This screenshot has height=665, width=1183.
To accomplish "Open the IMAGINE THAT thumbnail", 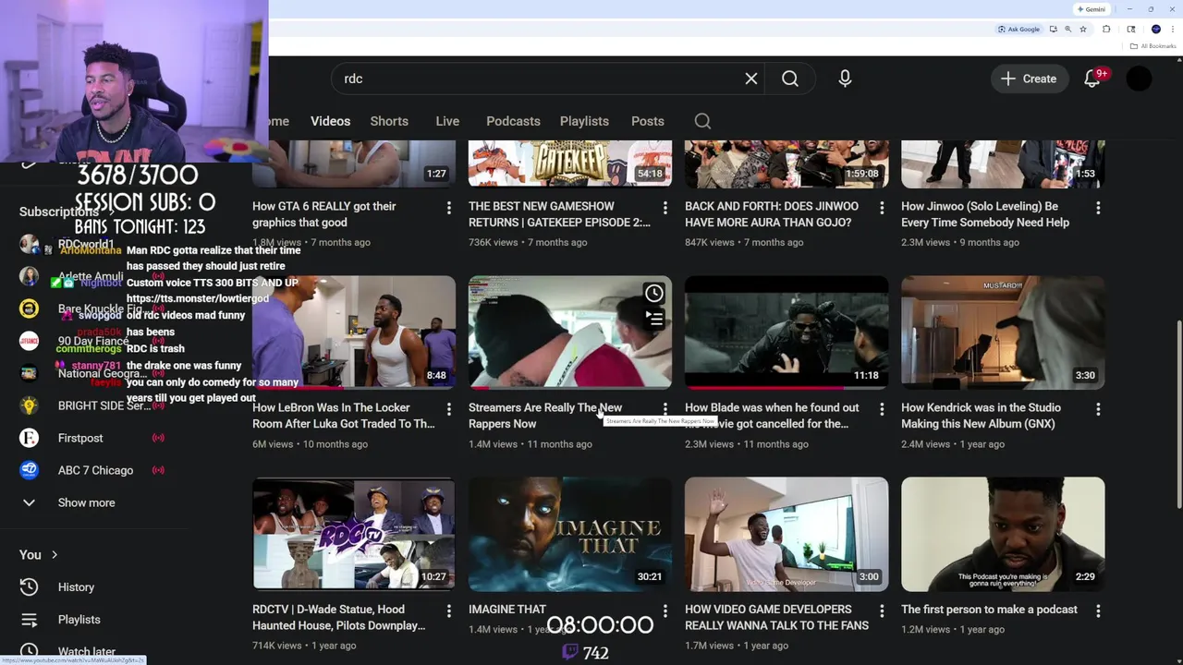I will click(x=570, y=534).
